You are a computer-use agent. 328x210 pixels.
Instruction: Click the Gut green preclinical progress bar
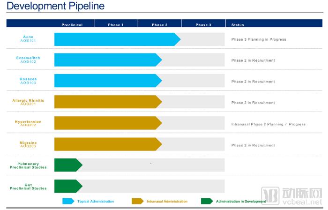[x=67, y=186]
